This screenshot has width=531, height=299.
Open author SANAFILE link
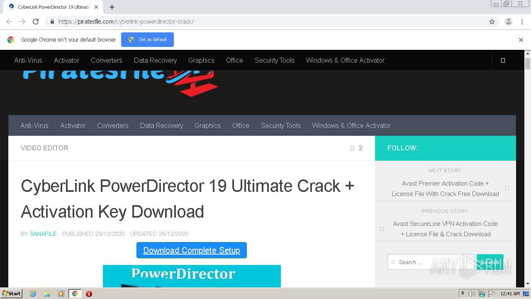click(x=43, y=234)
